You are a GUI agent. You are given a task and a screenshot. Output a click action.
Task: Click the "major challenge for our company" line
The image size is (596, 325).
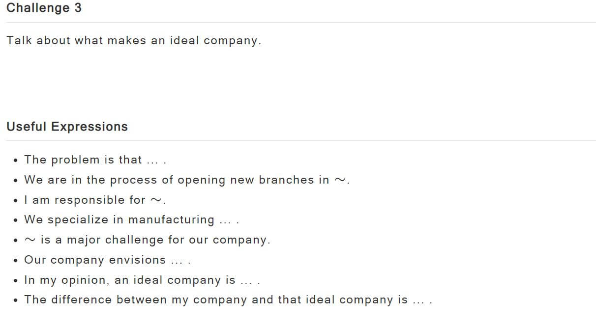(148, 240)
